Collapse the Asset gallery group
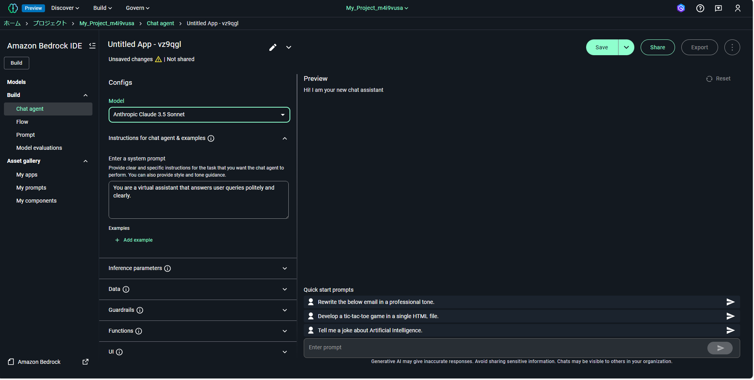The width and height of the screenshot is (754, 380). (86, 161)
